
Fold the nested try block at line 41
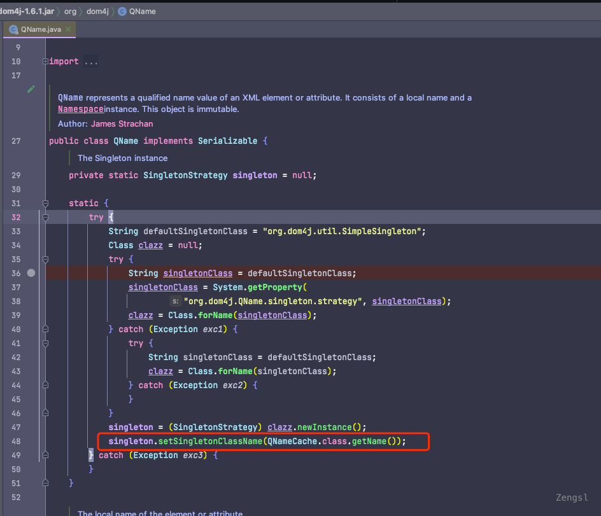[45, 343]
